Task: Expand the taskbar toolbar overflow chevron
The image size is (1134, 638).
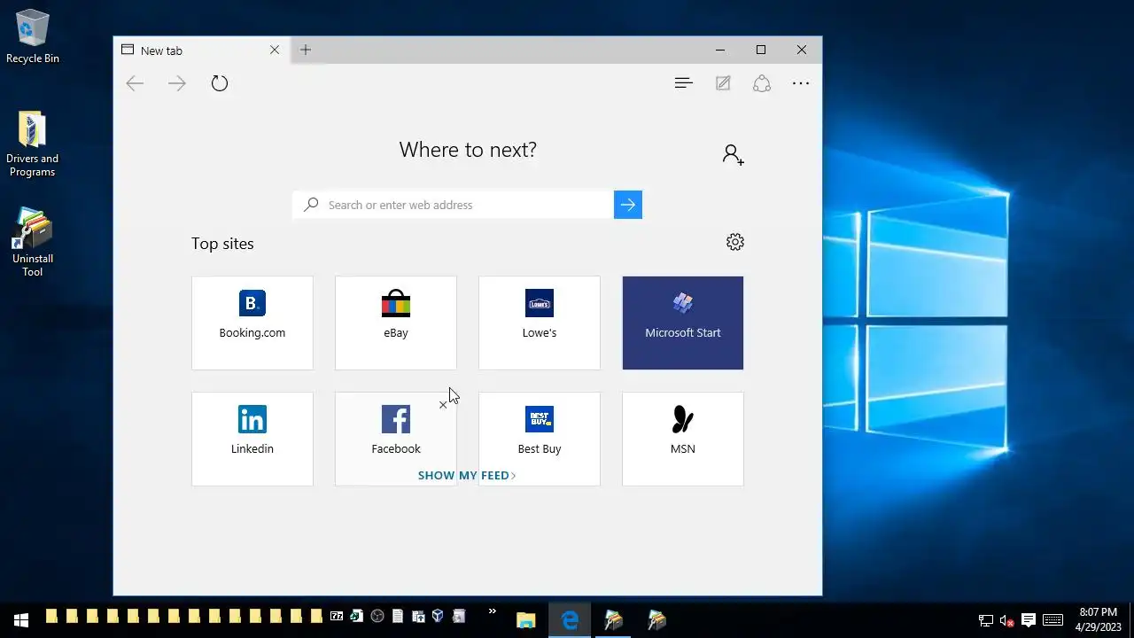Action: (x=493, y=612)
